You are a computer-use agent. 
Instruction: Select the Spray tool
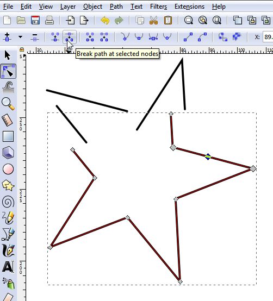9,283
